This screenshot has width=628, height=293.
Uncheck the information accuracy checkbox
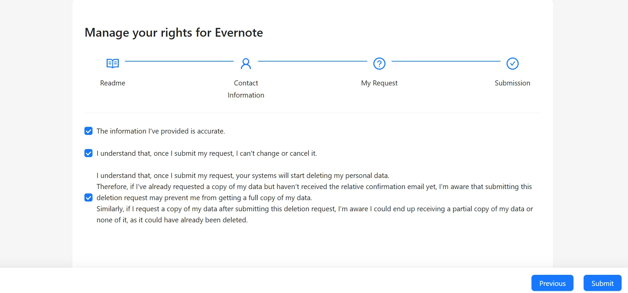coord(88,131)
